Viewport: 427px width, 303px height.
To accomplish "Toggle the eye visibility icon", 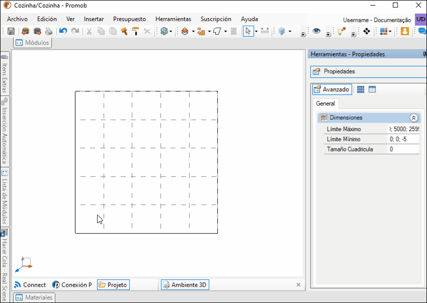I will click(316, 31).
